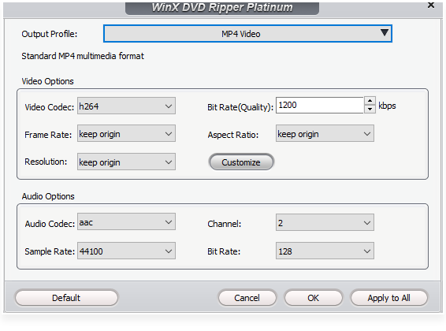This screenshot has height=331, width=446.
Task: Open the Sample Rate dropdown showing 44100
Action: [x=126, y=251]
